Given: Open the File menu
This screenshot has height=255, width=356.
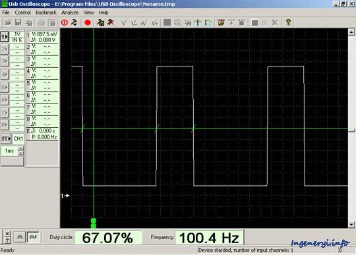Looking at the screenshot, I should [6, 13].
